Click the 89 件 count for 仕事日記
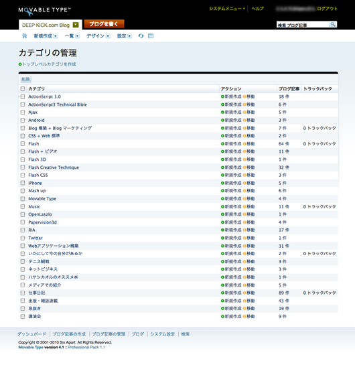Screen dimensions: 355x365 284,293
